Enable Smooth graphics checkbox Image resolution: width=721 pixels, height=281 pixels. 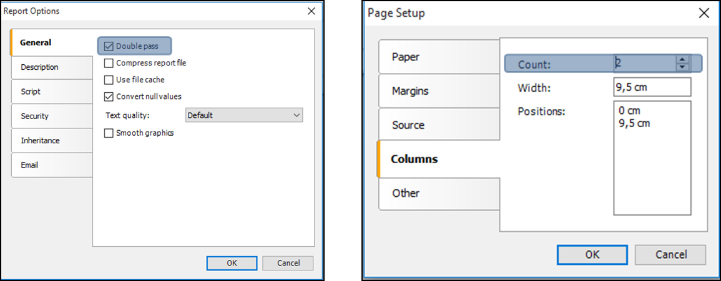pos(109,133)
